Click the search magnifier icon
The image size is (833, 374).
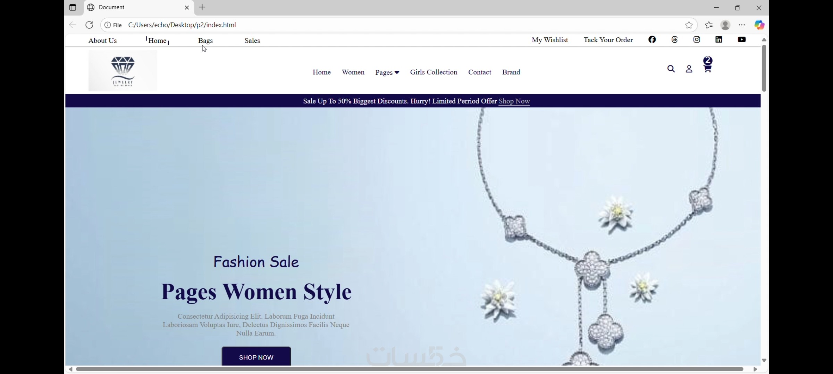click(x=671, y=69)
